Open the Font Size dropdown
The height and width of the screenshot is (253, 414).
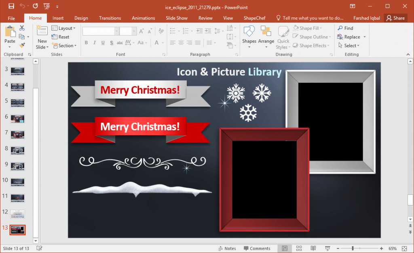(135, 31)
